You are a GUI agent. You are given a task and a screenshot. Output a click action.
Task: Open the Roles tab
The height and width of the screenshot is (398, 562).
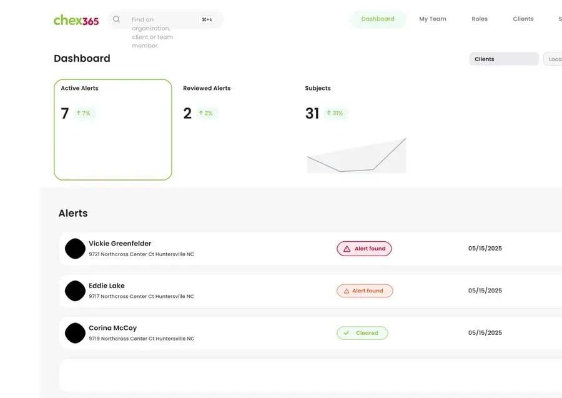[480, 19]
